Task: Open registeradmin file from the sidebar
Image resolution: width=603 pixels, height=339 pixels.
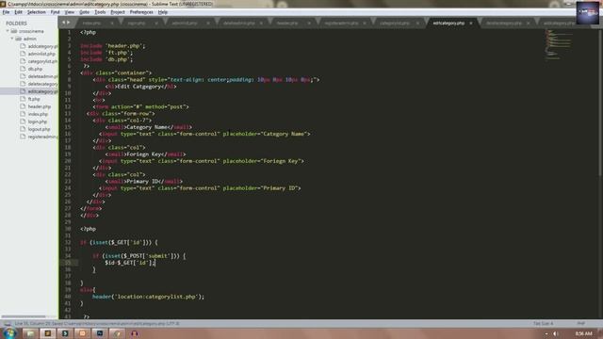Action: (42, 137)
